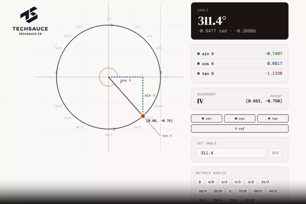The width and height of the screenshot is (306, 204).
Task: Click the orange point on the unit circle
Action: pos(143,116)
